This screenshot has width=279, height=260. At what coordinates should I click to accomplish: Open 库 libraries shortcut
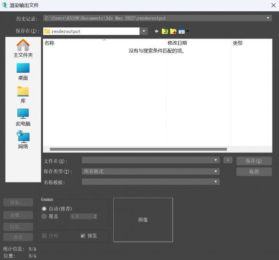(23, 95)
